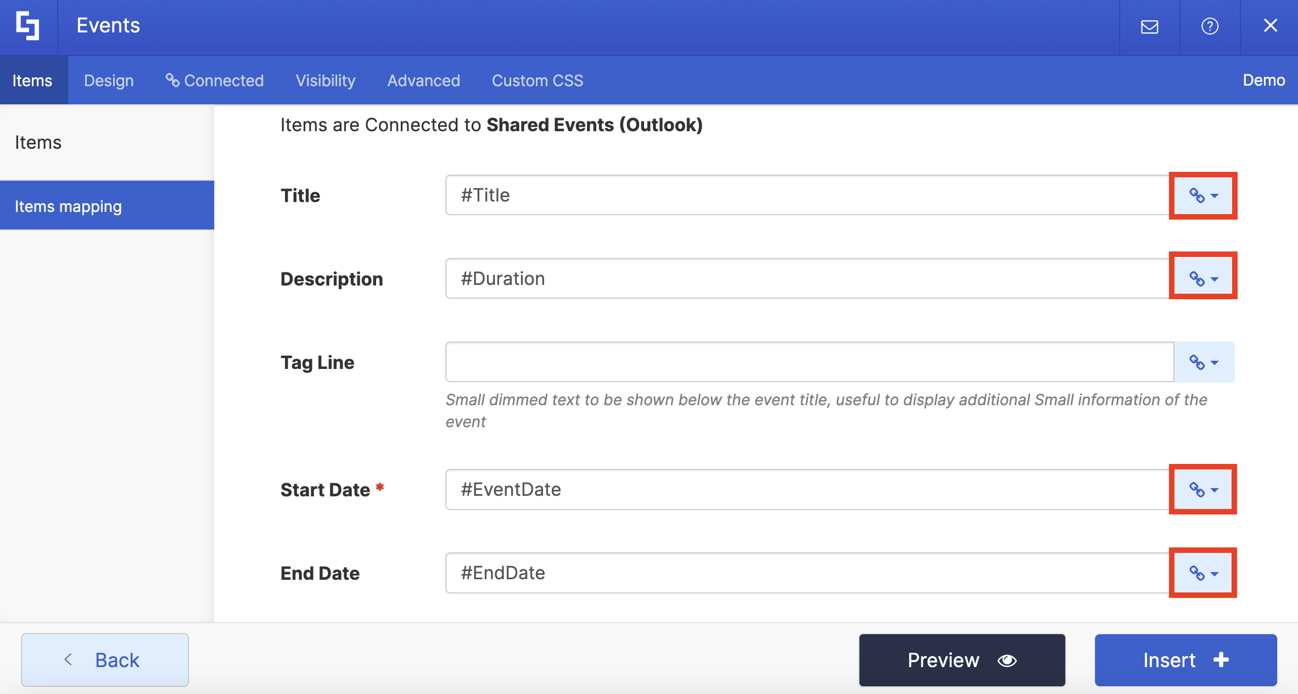
Task: Click into the Tag Line input field
Action: (809, 362)
